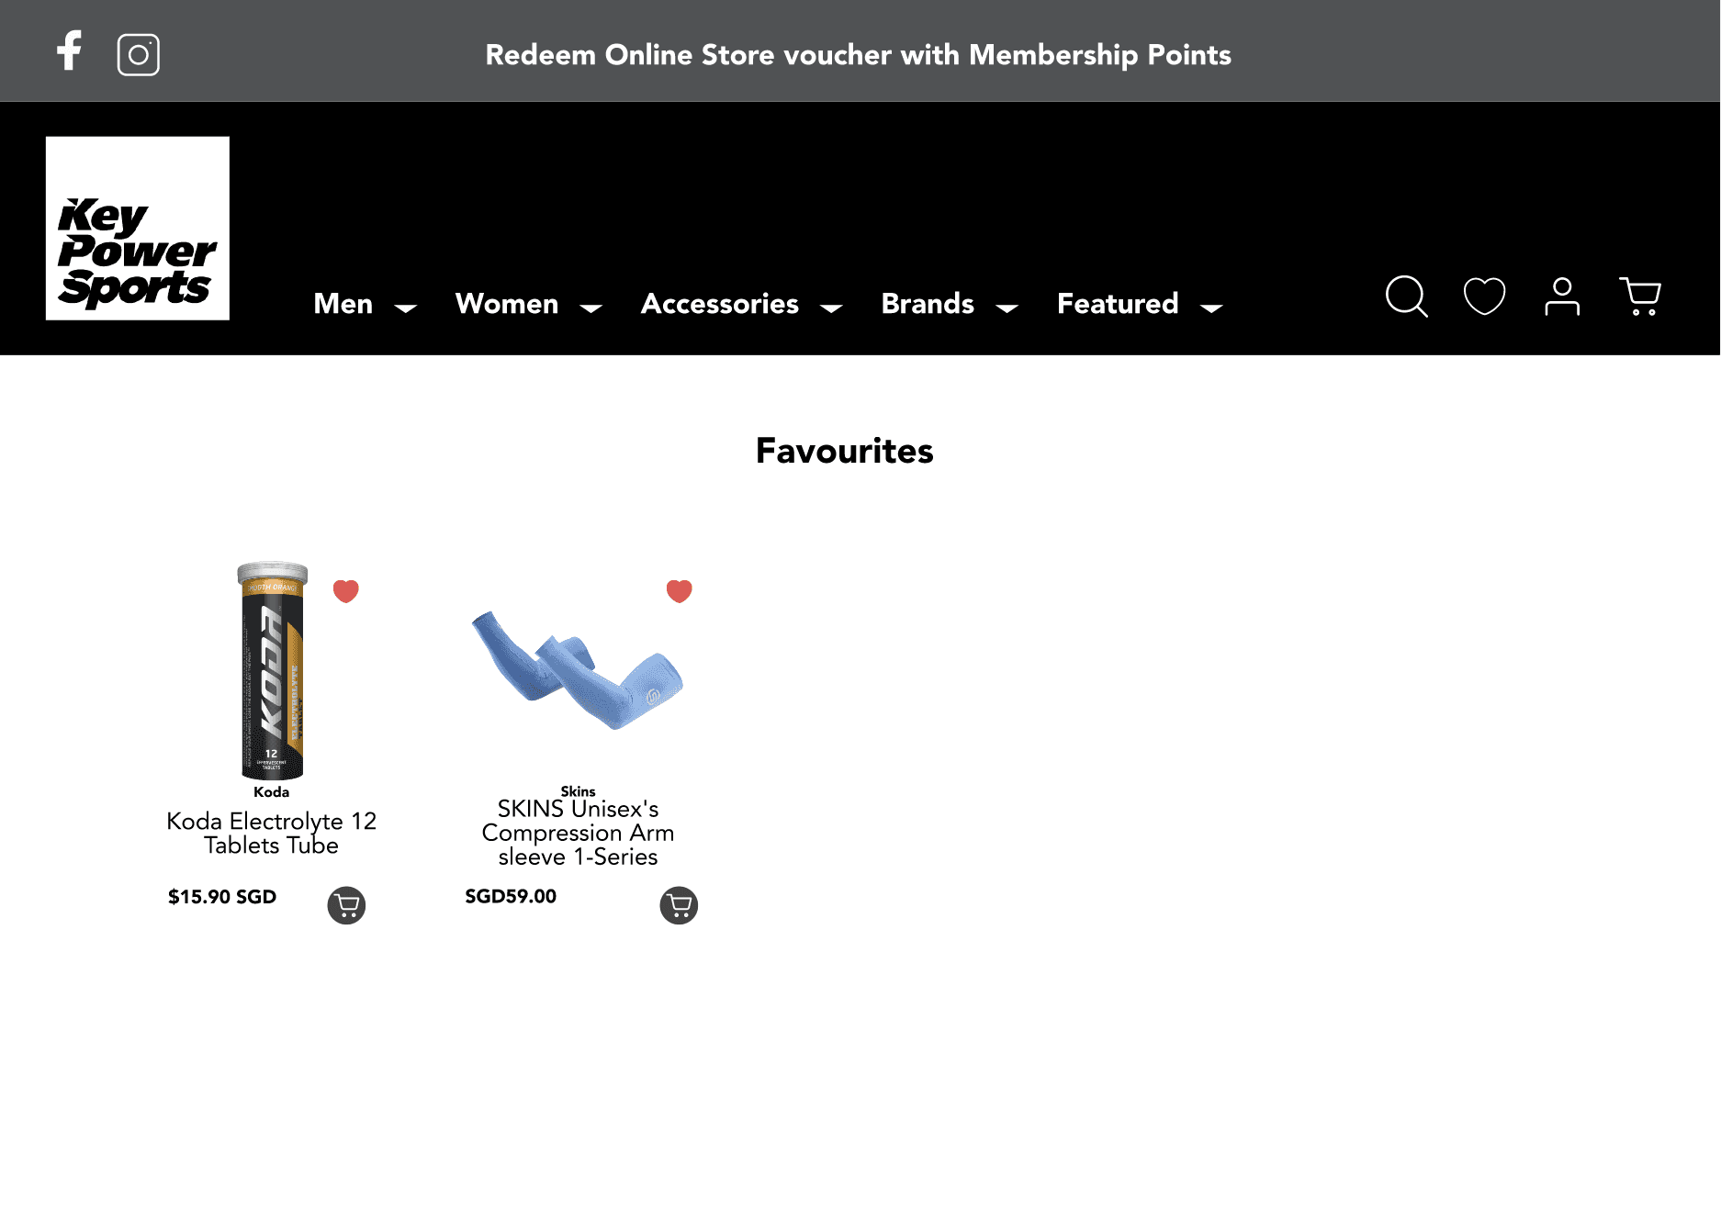This screenshot has width=1721, height=1232.
Task: Expand the Women dropdown arrow
Action: tap(591, 308)
